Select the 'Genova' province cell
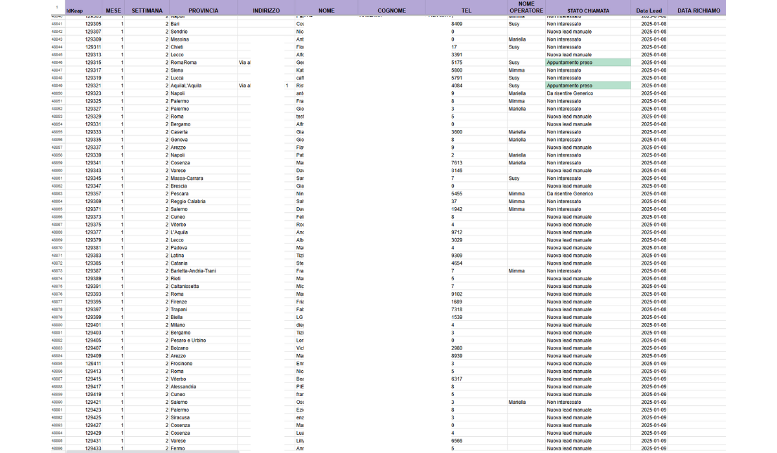 (x=203, y=140)
